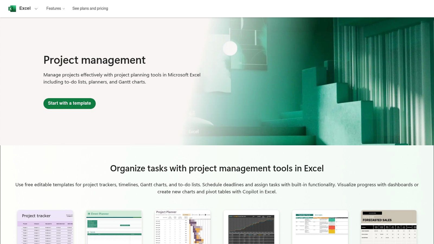Click the Project management heading
The width and height of the screenshot is (434, 244).
[94, 60]
